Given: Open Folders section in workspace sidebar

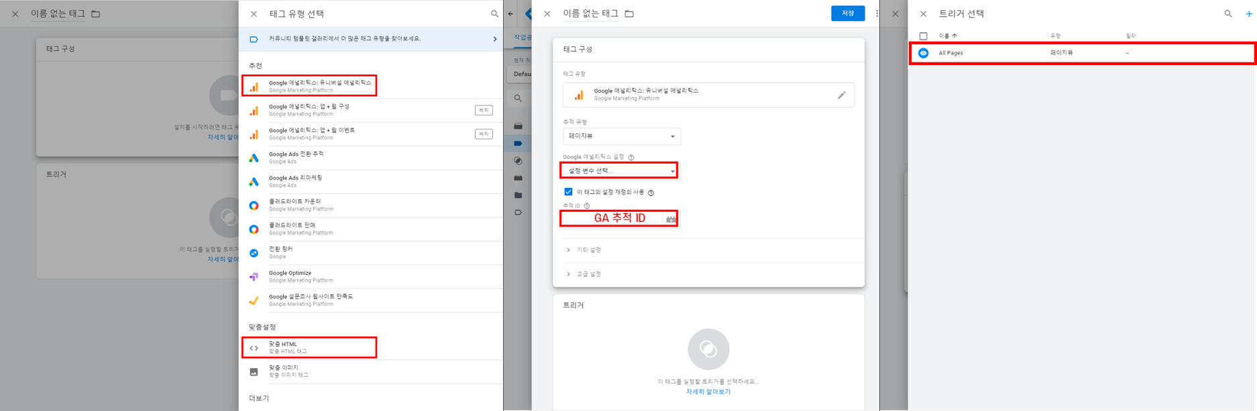Looking at the screenshot, I should click(518, 196).
